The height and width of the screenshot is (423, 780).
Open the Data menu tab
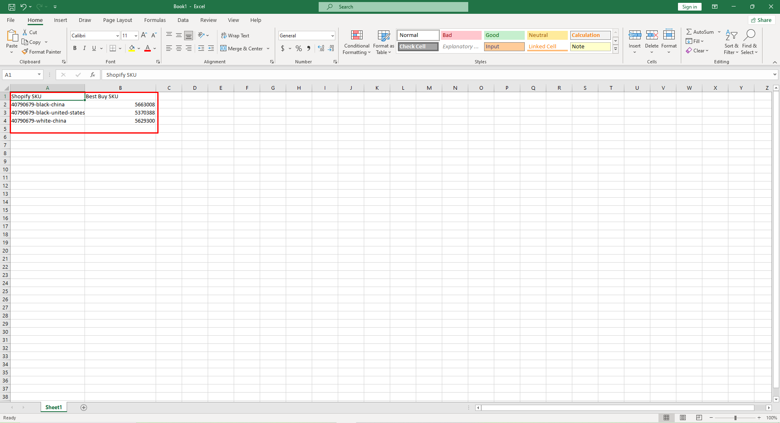(x=183, y=20)
